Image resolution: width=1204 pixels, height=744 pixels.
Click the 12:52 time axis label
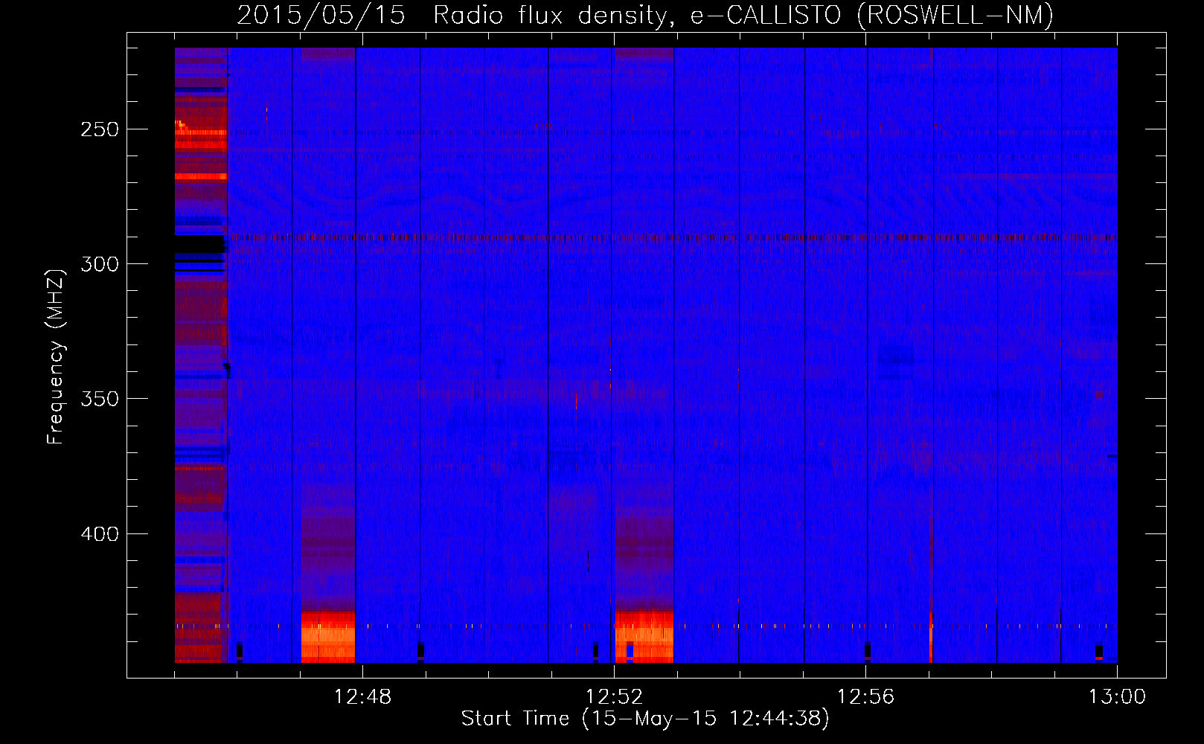pos(614,697)
